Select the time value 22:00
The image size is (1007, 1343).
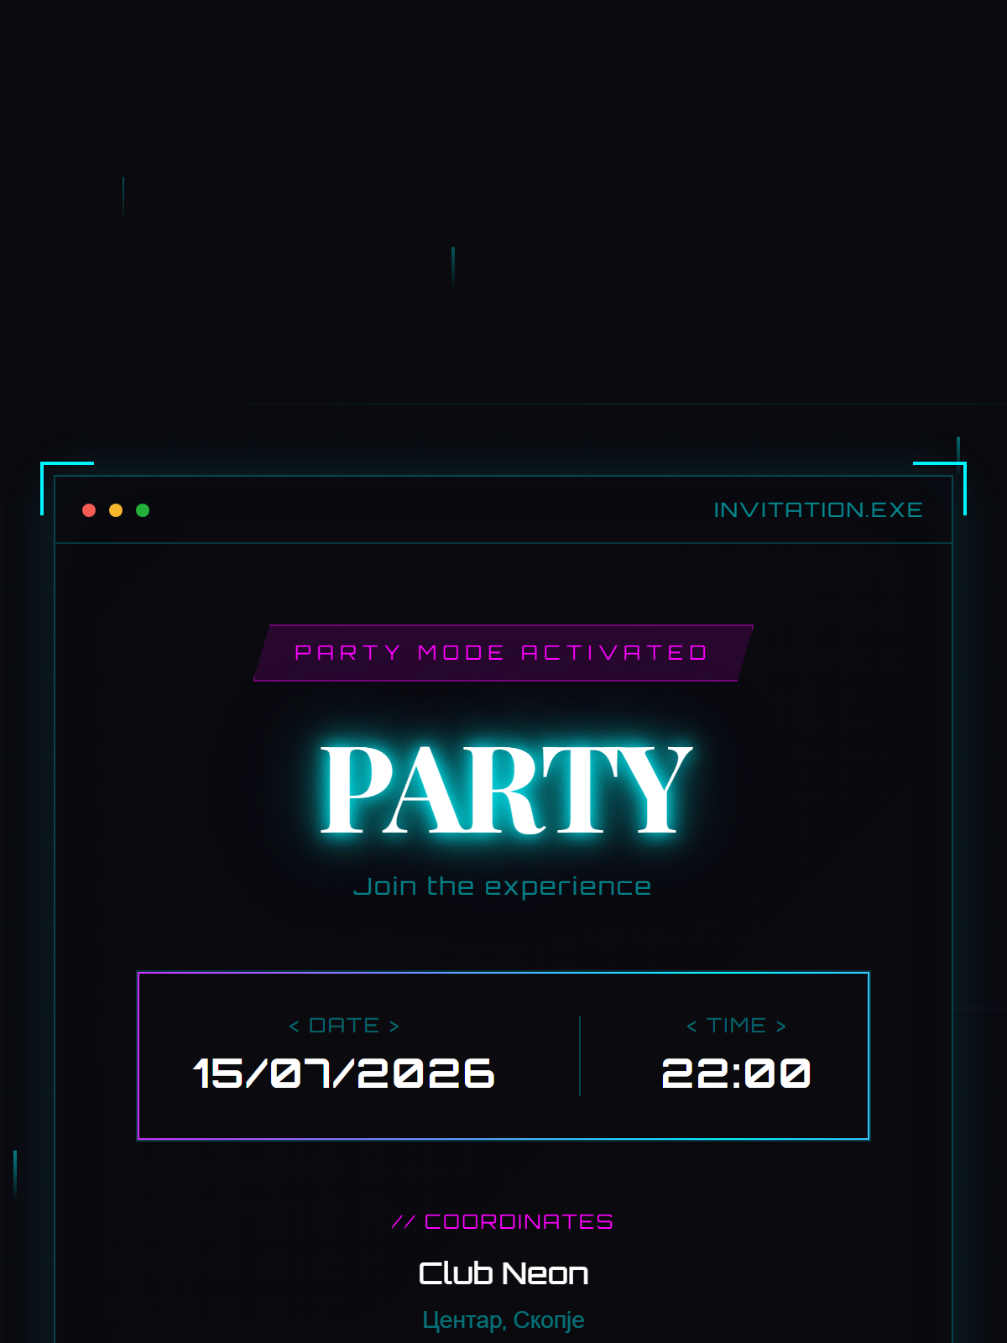point(736,1074)
